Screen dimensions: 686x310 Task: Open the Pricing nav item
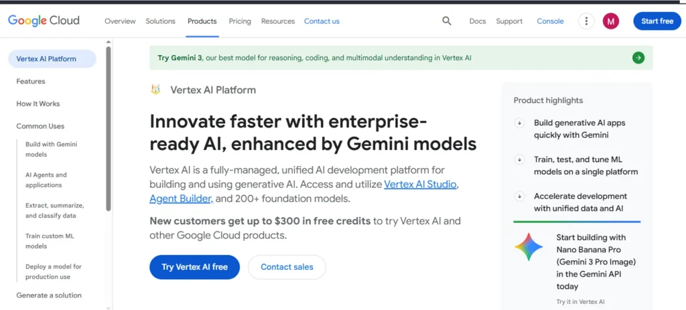tap(240, 21)
